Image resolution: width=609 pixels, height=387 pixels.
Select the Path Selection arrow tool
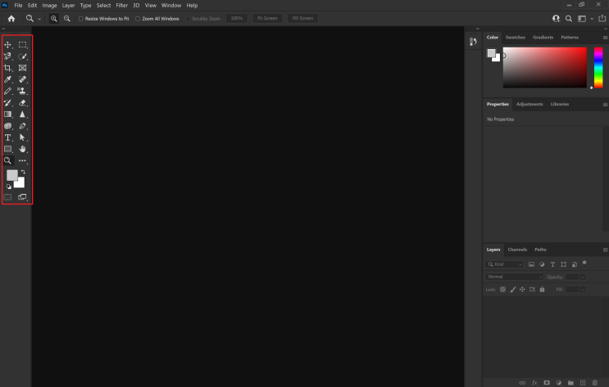click(x=22, y=137)
